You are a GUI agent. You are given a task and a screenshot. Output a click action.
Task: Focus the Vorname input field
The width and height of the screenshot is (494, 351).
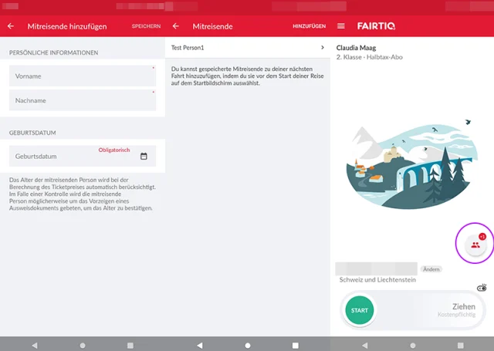click(83, 76)
